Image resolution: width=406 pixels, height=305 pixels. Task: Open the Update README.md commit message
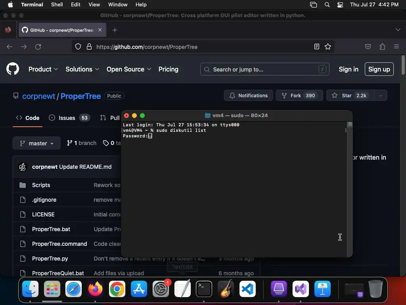click(x=85, y=167)
